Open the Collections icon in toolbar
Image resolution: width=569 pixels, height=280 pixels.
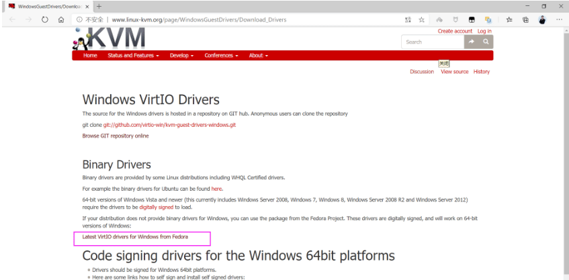coord(525,19)
